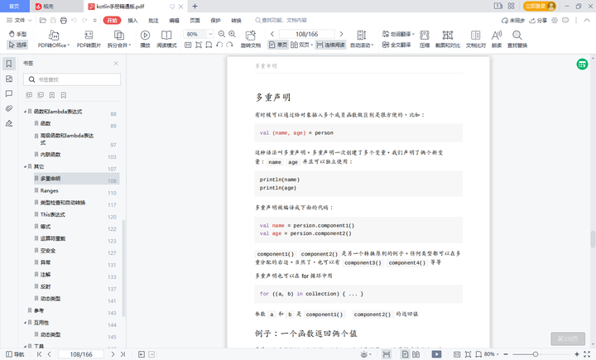Open 全文翻译 full-text translation
596x360 pixels.
coord(397,45)
